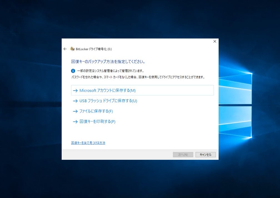
Task: Select USB フラッシュ ドライブに保存する(U)
Action: click(x=108, y=101)
